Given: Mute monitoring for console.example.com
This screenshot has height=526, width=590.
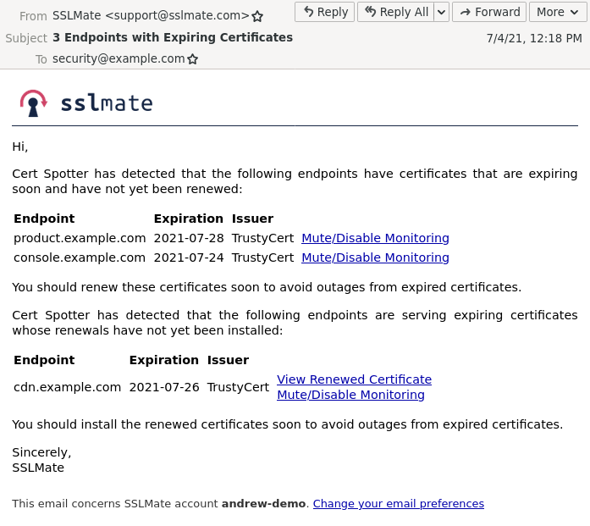Looking at the screenshot, I should click(375, 257).
